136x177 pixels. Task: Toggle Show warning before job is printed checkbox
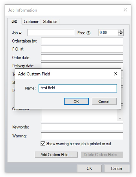(43, 144)
